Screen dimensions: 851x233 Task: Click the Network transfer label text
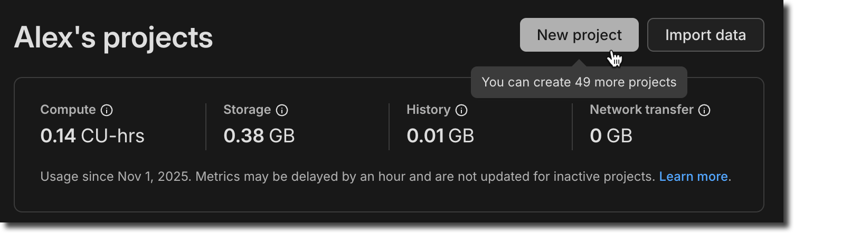click(x=641, y=110)
